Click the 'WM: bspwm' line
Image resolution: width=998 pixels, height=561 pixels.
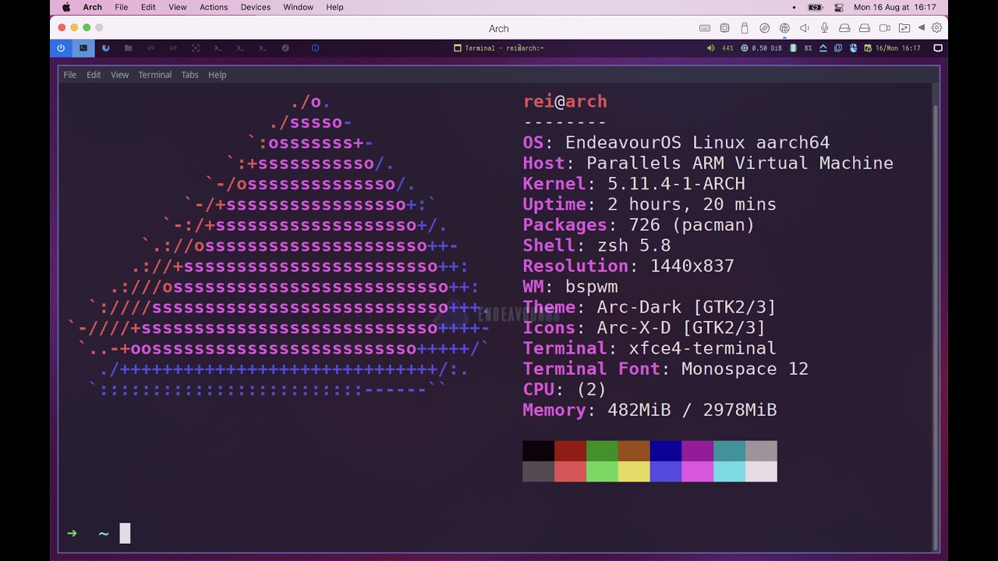pyautogui.click(x=570, y=287)
